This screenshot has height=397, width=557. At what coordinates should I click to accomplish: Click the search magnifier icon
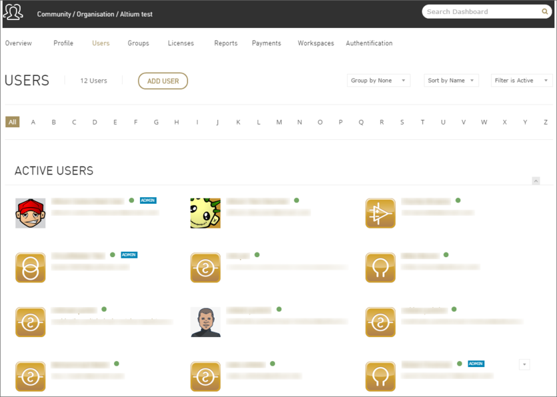tap(545, 12)
